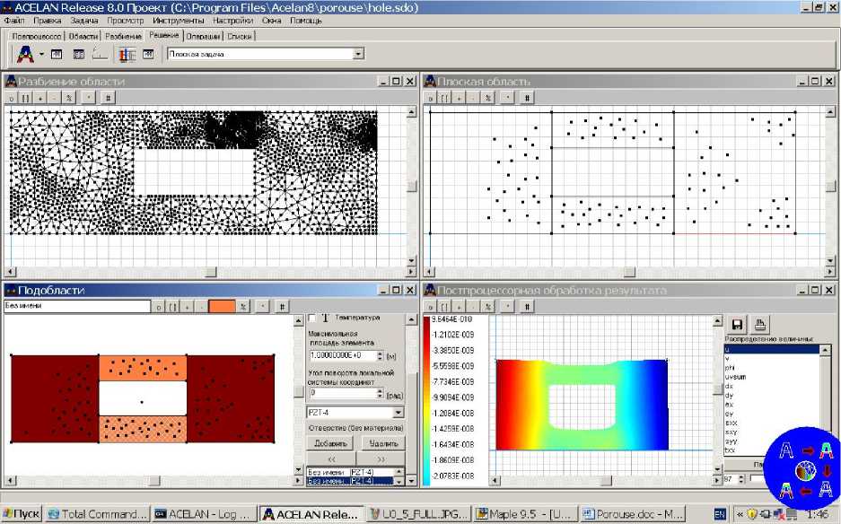Expand the PZT-4 material dropdown

tap(398, 412)
